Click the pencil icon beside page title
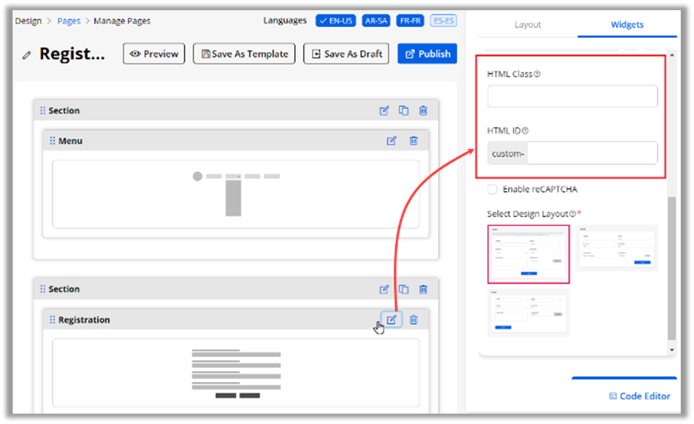The width and height of the screenshot is (694, 424). [x=26, y=55]
